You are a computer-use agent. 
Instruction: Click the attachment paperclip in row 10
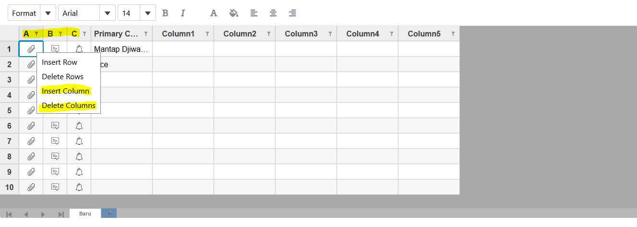[31, 187]
